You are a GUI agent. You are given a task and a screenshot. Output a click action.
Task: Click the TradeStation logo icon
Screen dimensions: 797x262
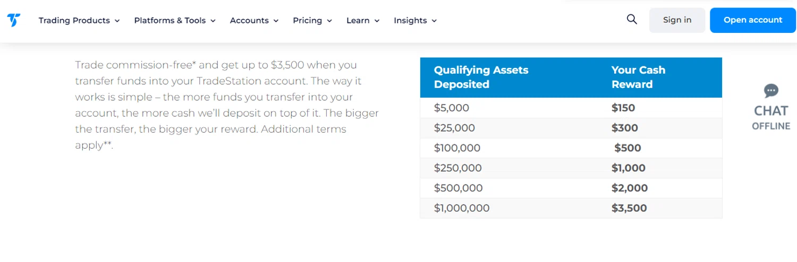(x=14, y=21)
